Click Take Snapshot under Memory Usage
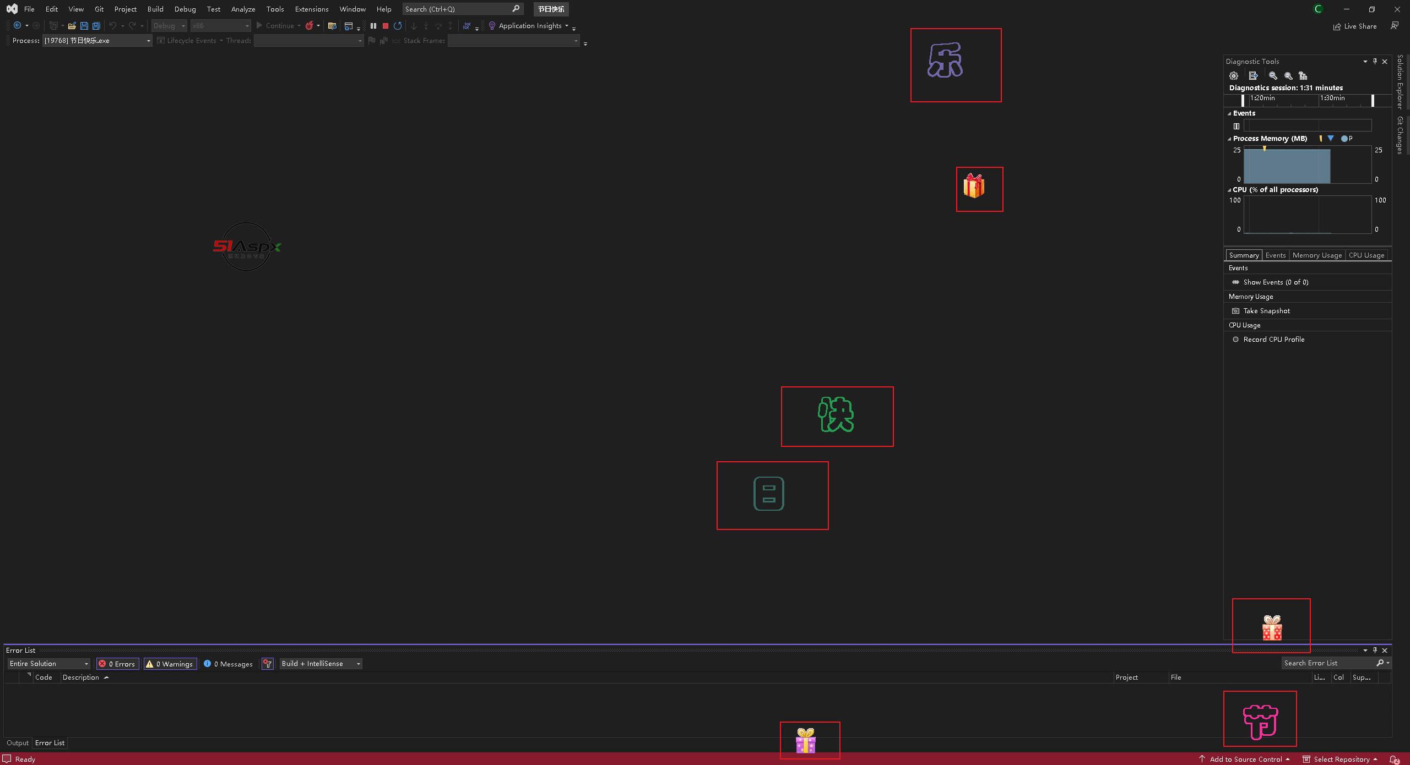The image size is (1410, 765). click(x=1266, y=311)
